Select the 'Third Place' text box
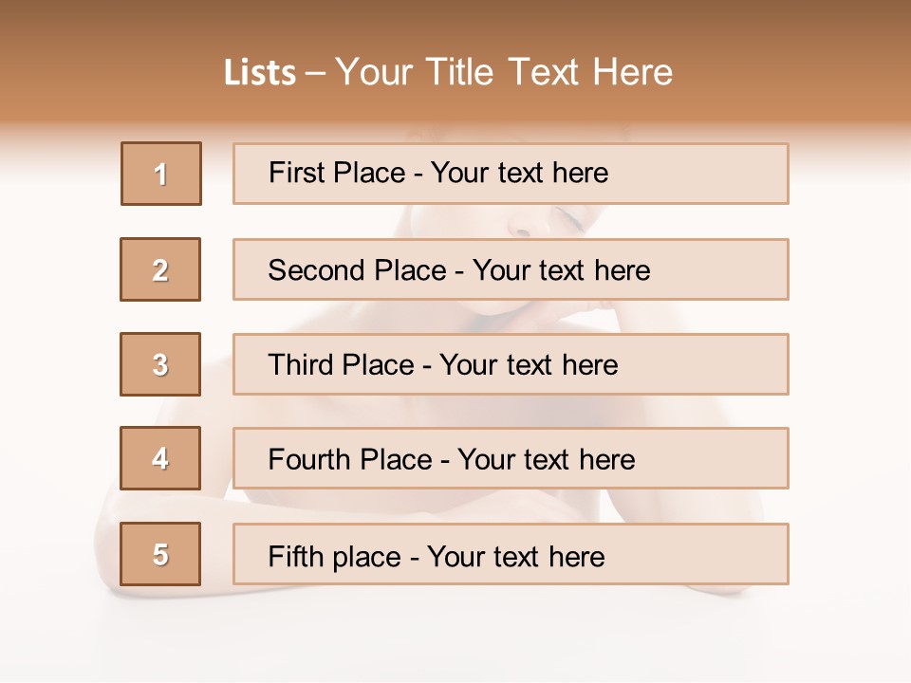Screen dimensions: 911x683 point(511,364)
